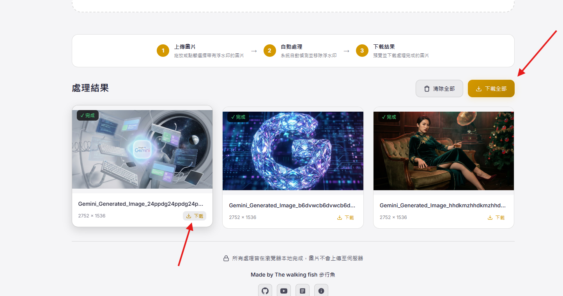563x296 pixels.
Task: Select filename Gemini_Generated_Image_24ppdg24ppdg24p...
Action: click(x=141, y=204)
